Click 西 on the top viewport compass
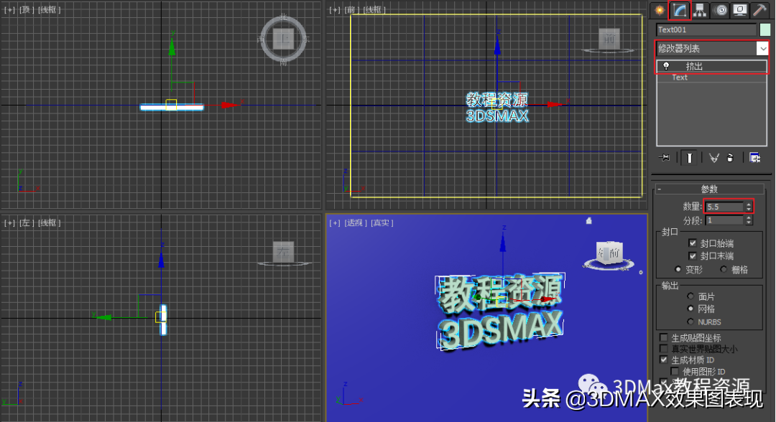This screenshot has height=422, width=776. (x=261, y=39)
